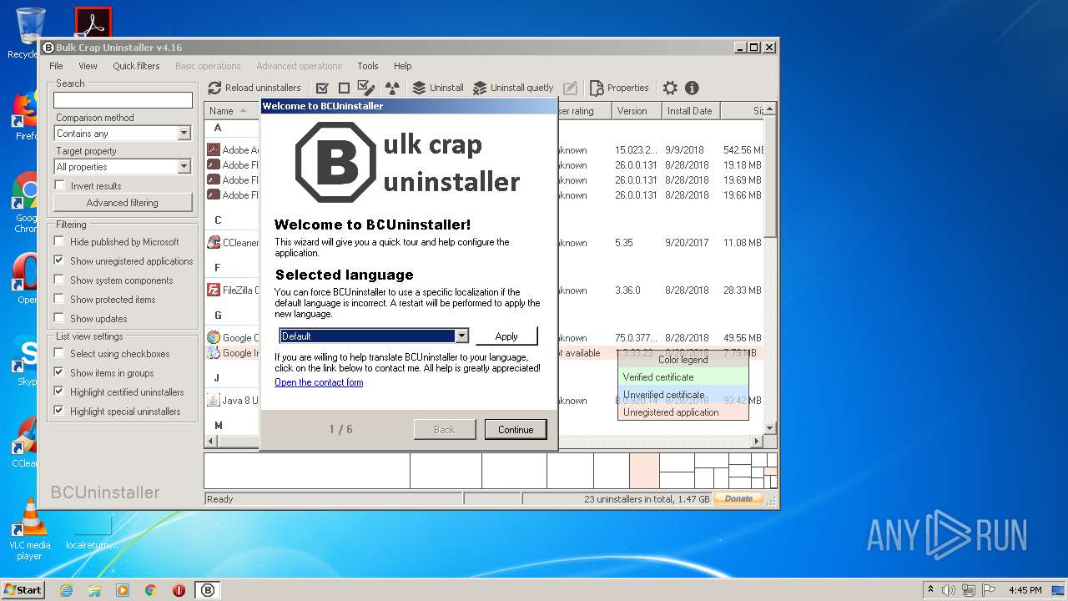
Task: Toggle Show items in groups
Action: coord(59,372)
